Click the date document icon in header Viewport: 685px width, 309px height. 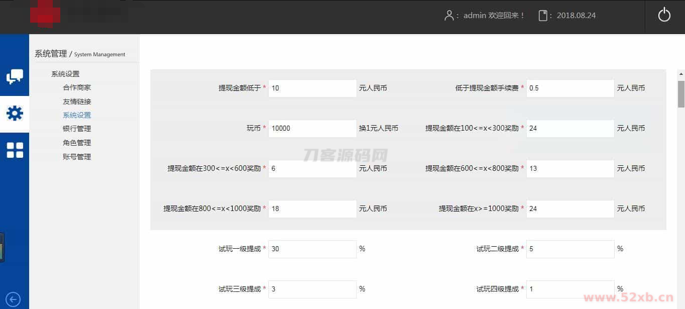point(543,16)
